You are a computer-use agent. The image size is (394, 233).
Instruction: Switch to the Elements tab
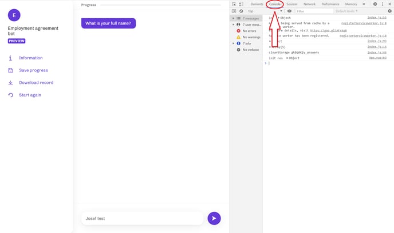[x=257, y=4]
